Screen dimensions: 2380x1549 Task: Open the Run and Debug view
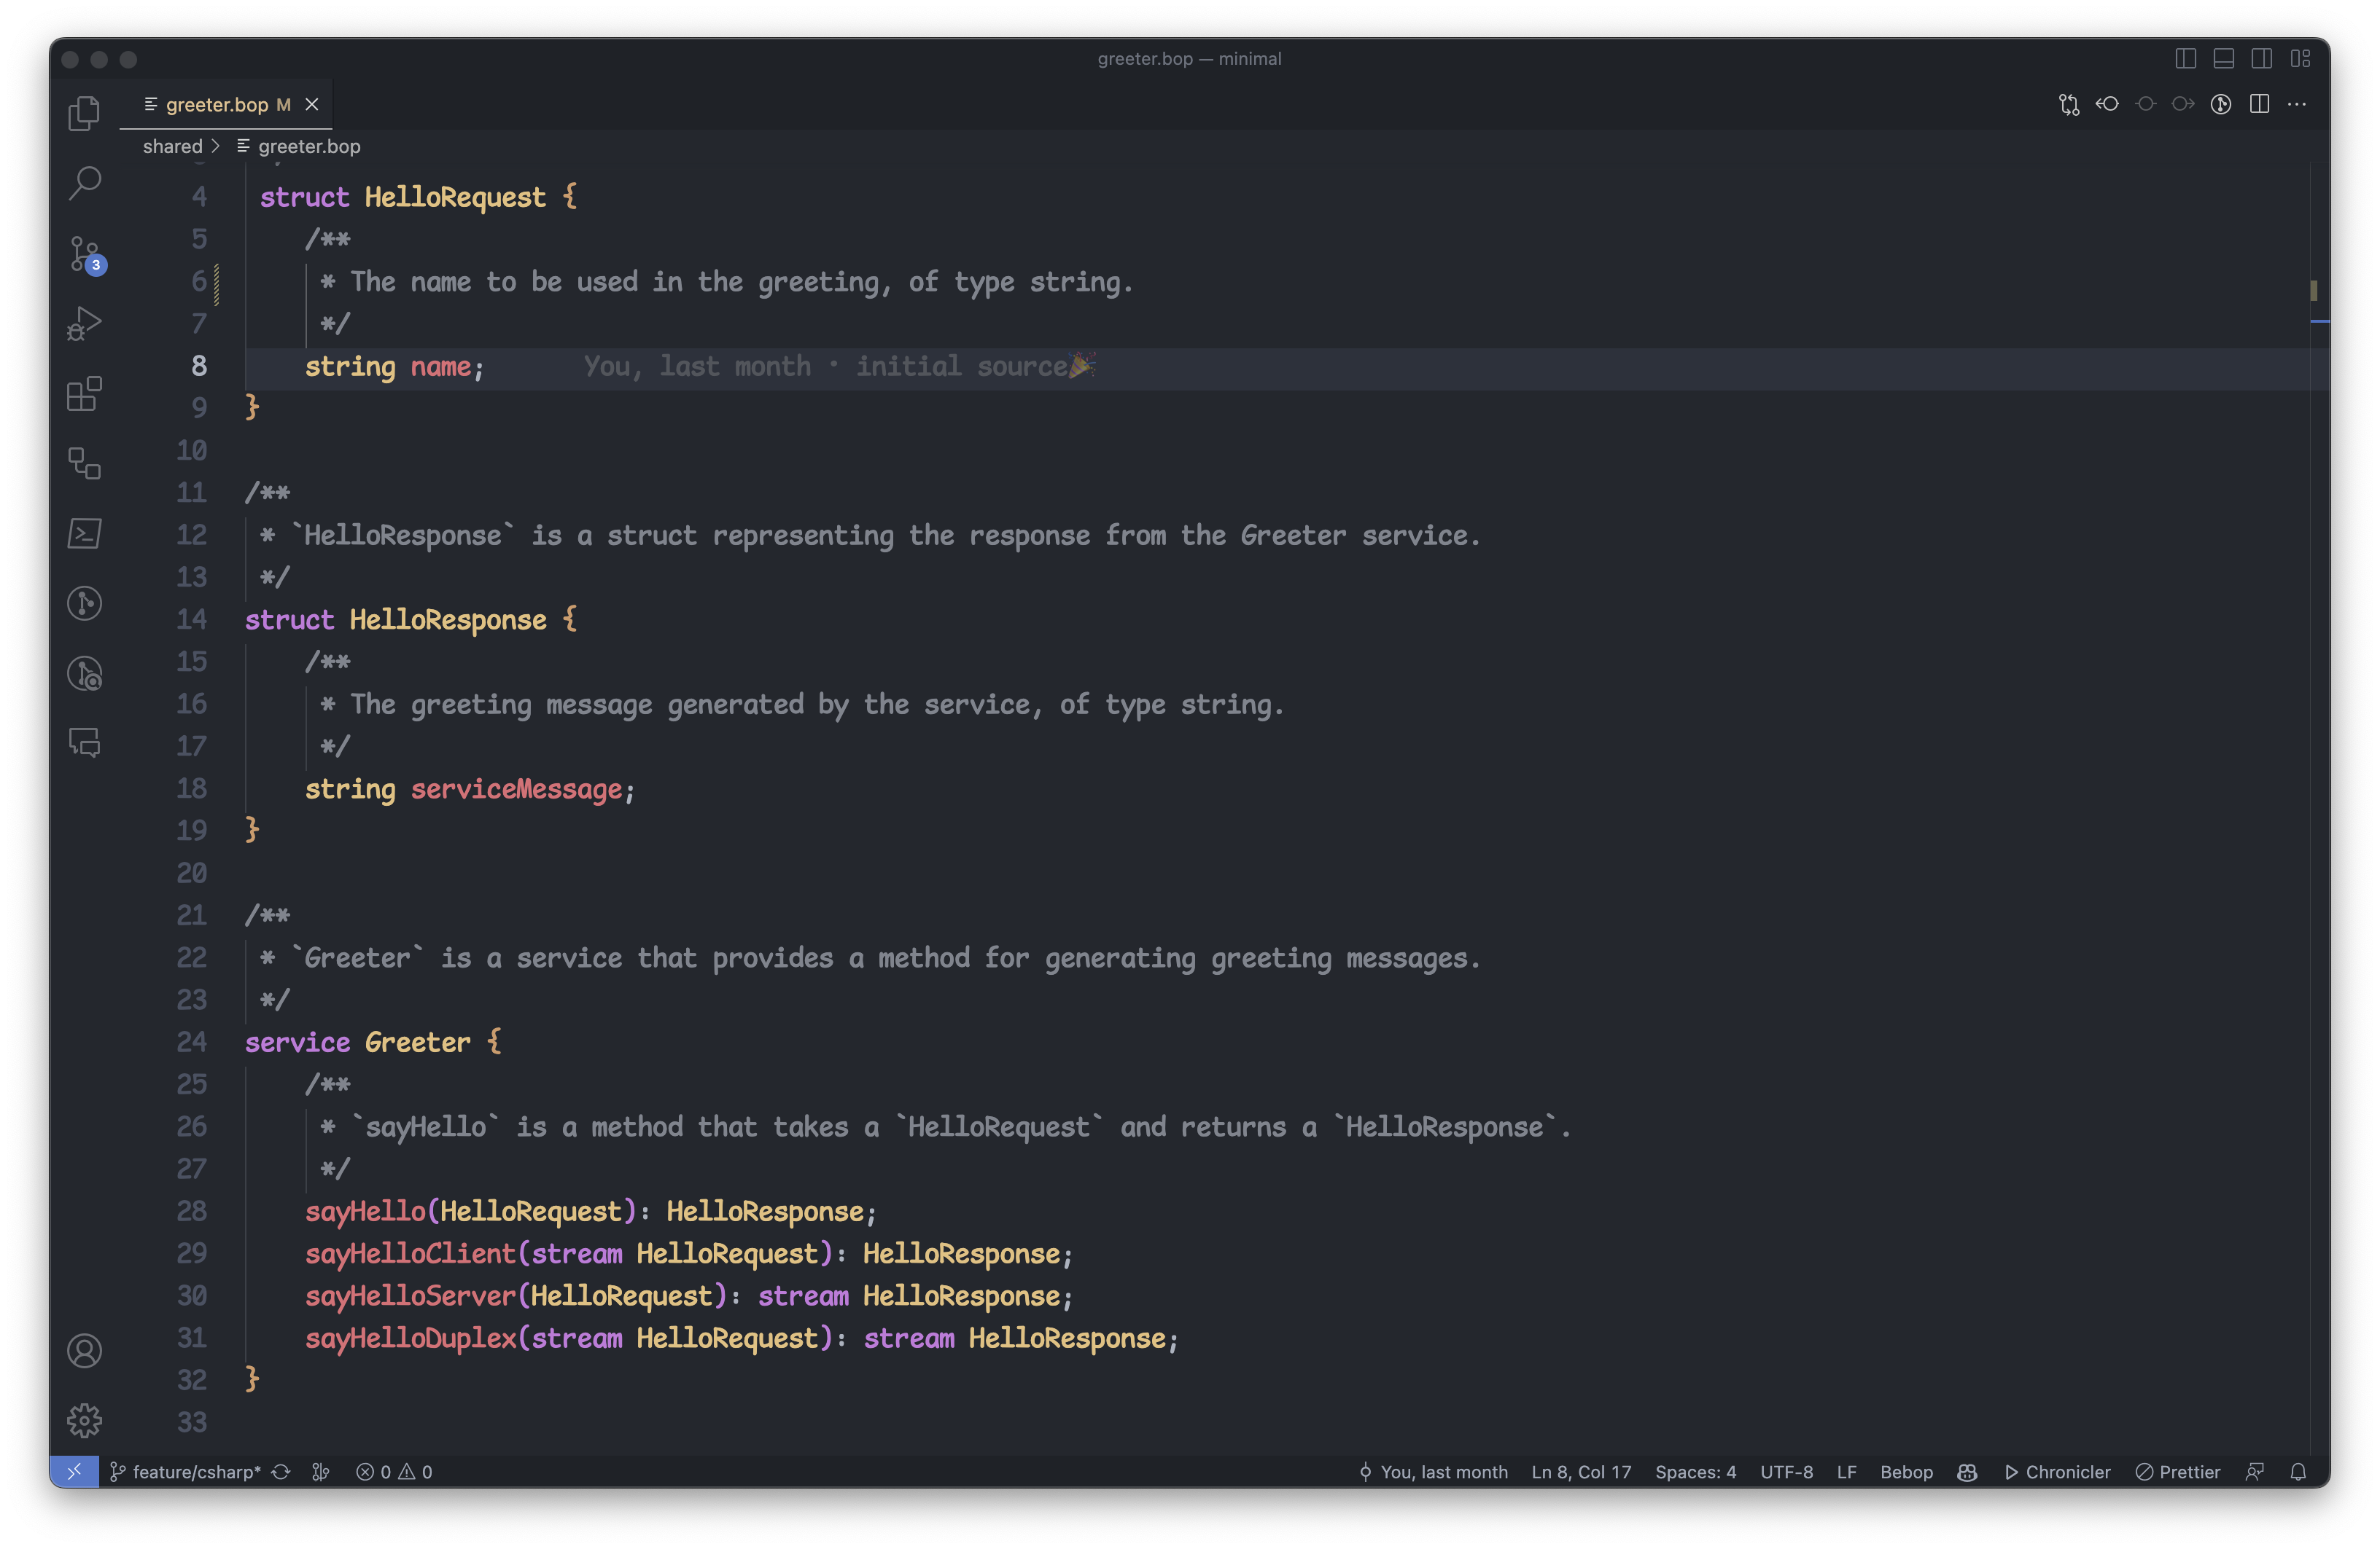(x=84, y=323)
